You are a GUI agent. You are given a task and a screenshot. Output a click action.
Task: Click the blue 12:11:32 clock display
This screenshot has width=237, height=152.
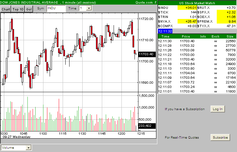(165, 31)
